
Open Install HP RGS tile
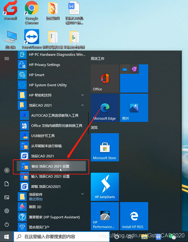click(134, 216)
